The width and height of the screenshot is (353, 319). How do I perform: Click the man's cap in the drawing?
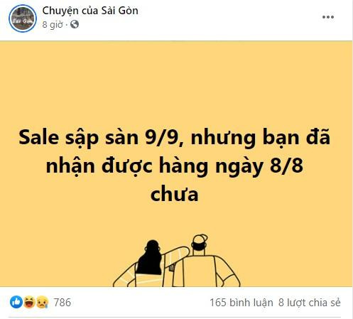tap(200, 239)
